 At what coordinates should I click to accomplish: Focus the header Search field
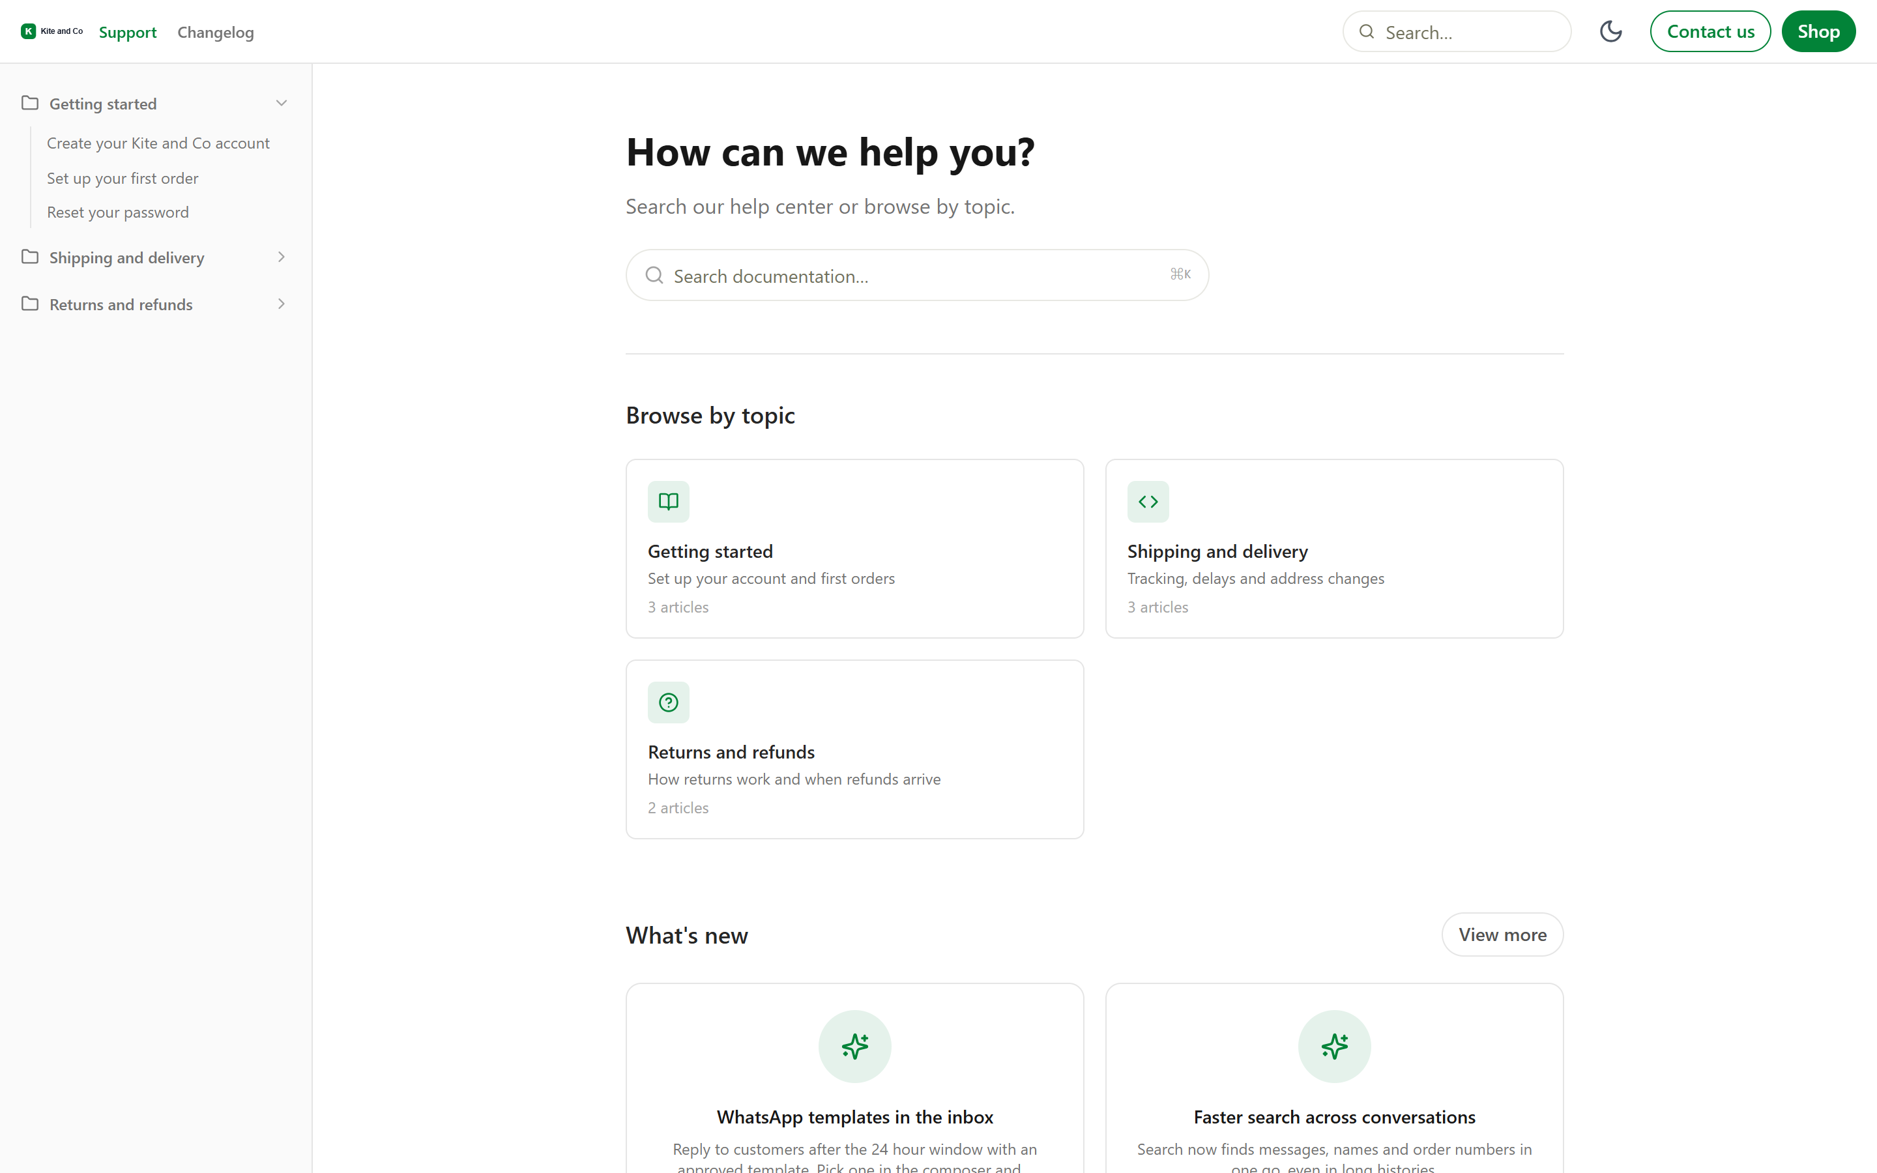point(1457,32)
